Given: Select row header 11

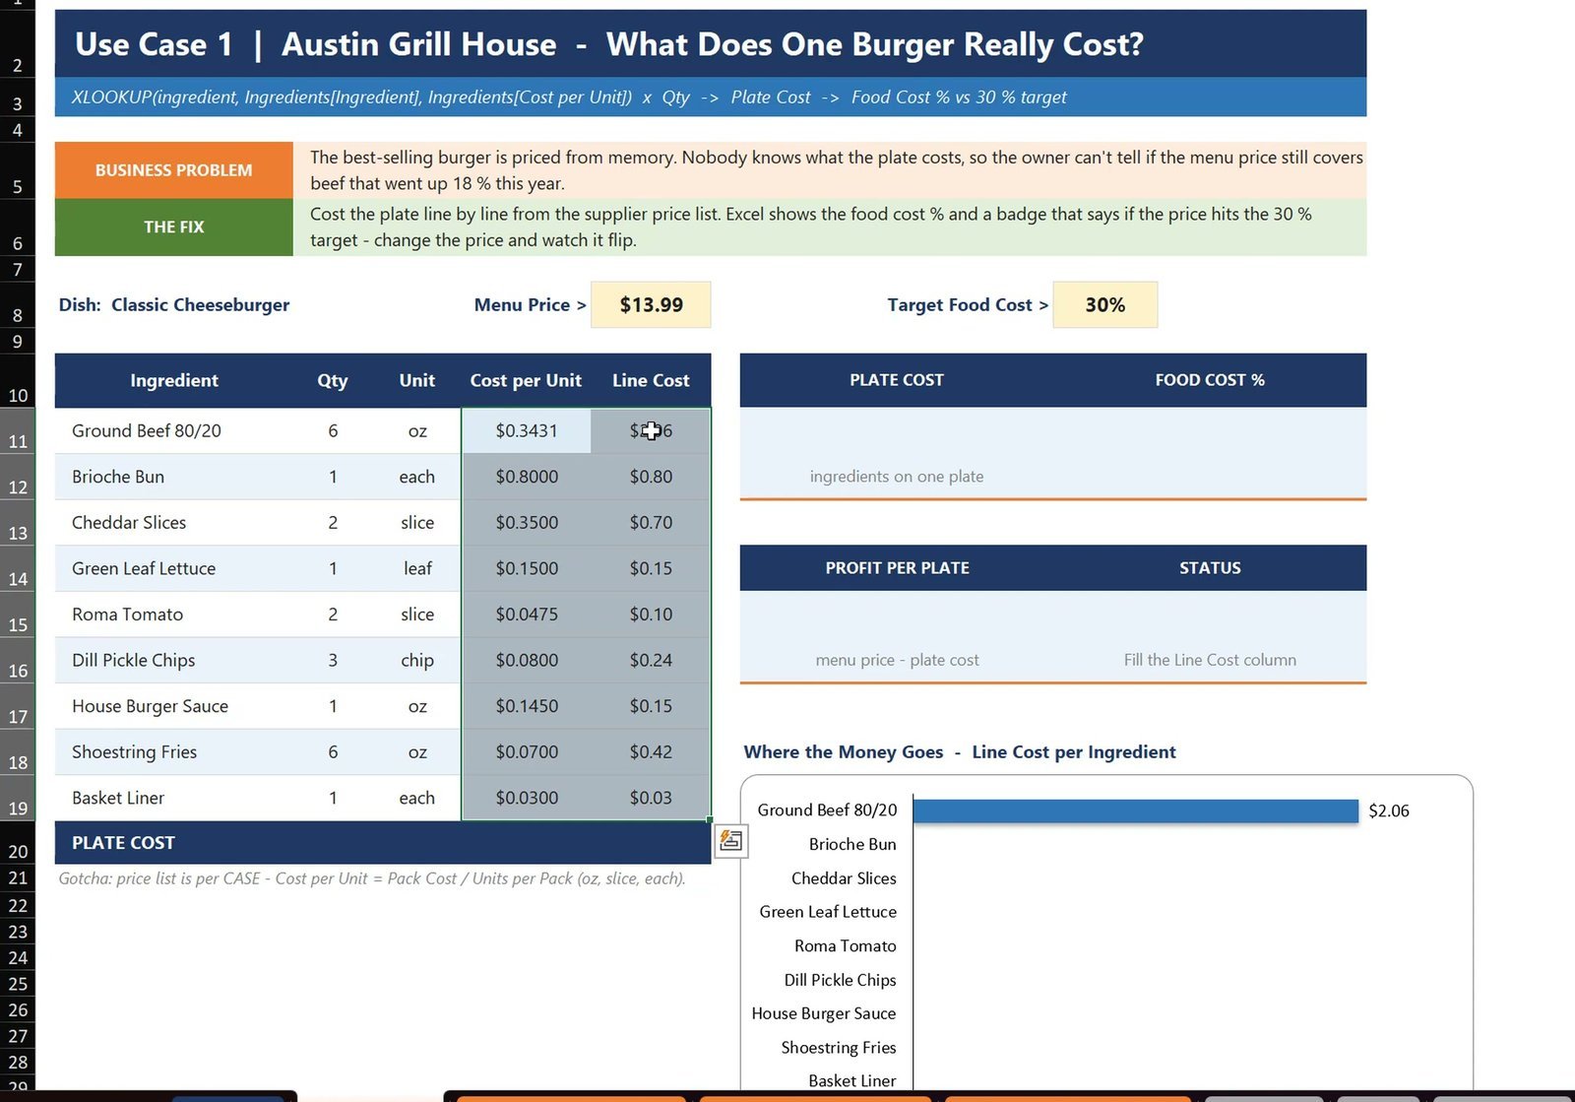Looking at the screenshot, I should tap(18, 431).
